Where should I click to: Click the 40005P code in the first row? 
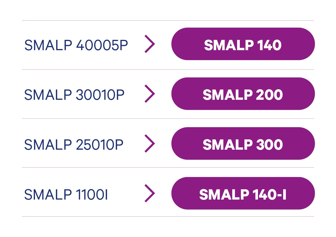[x=102, y=45]
